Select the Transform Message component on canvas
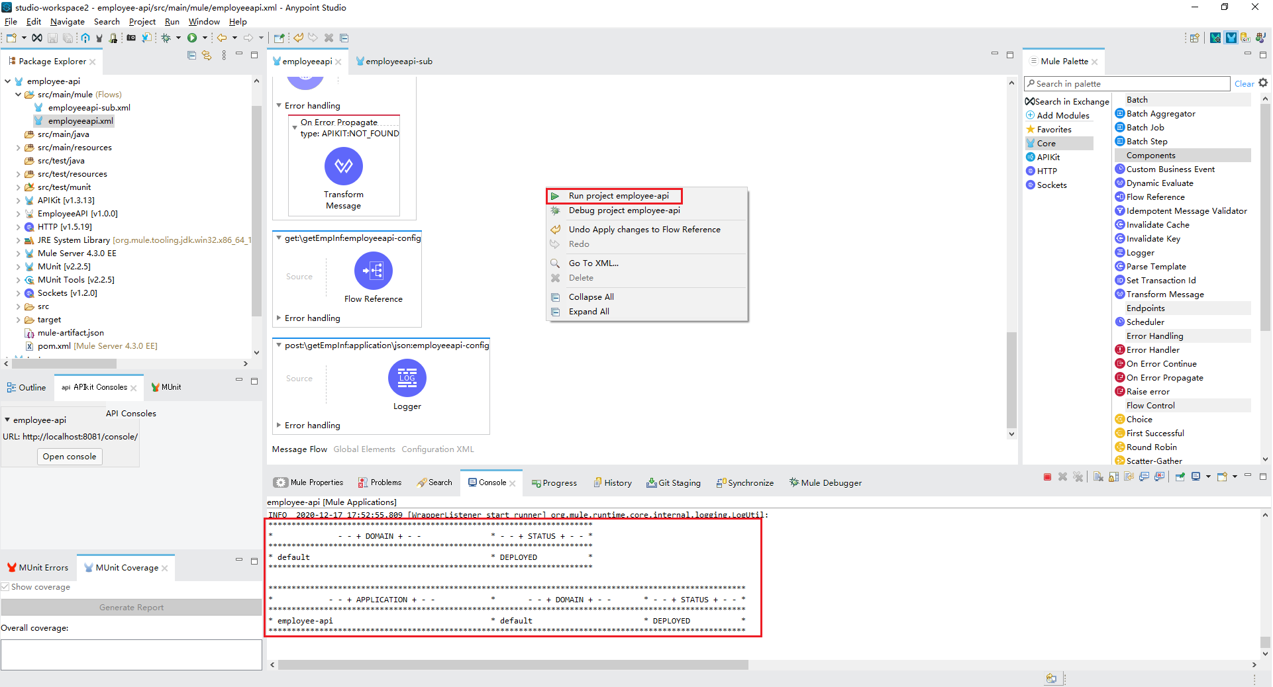 pos(344,165)
